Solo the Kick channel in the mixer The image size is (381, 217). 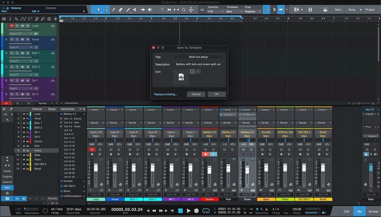(232, 149)
